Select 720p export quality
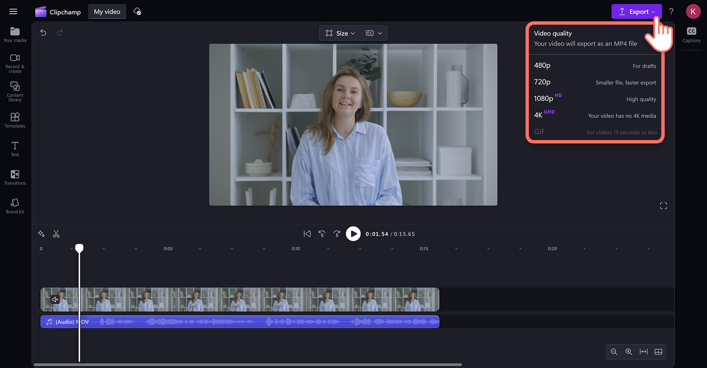This screenshot has width=707, height=368. click(x=595, y=82)
